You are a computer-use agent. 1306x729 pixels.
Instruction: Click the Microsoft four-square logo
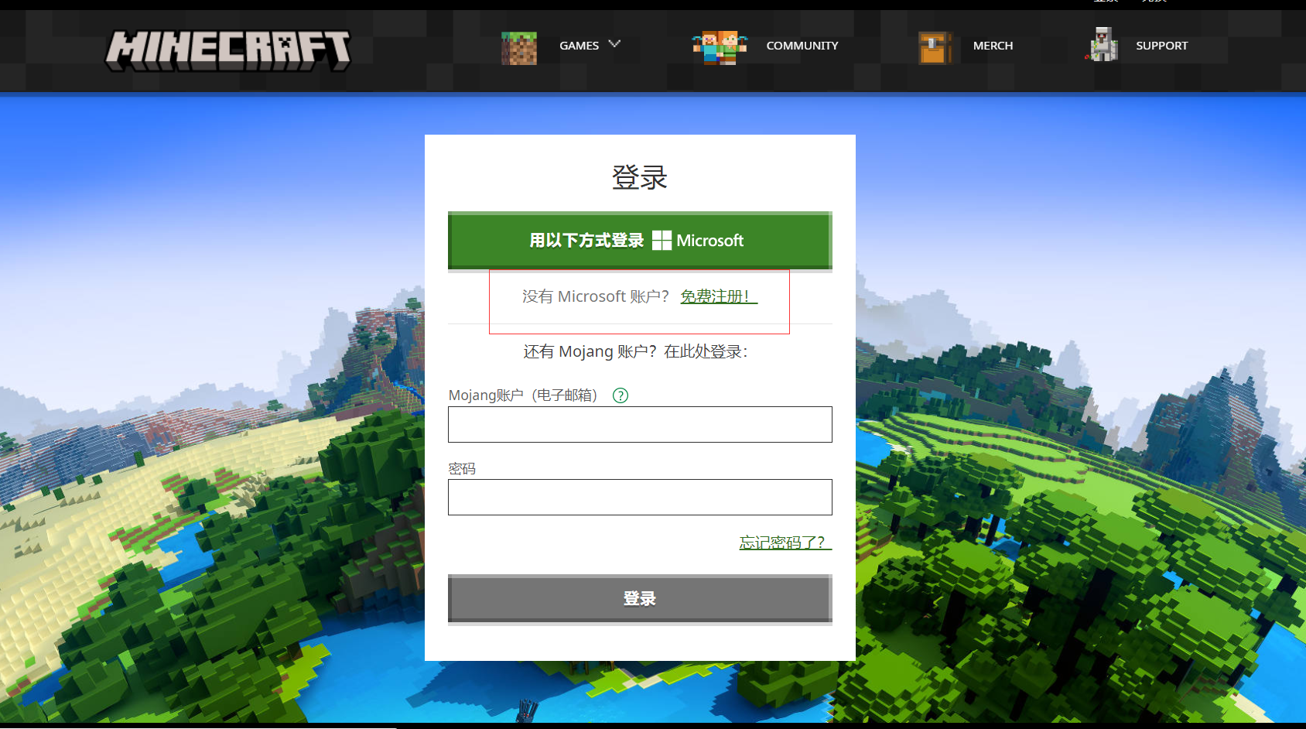(662, 241)
